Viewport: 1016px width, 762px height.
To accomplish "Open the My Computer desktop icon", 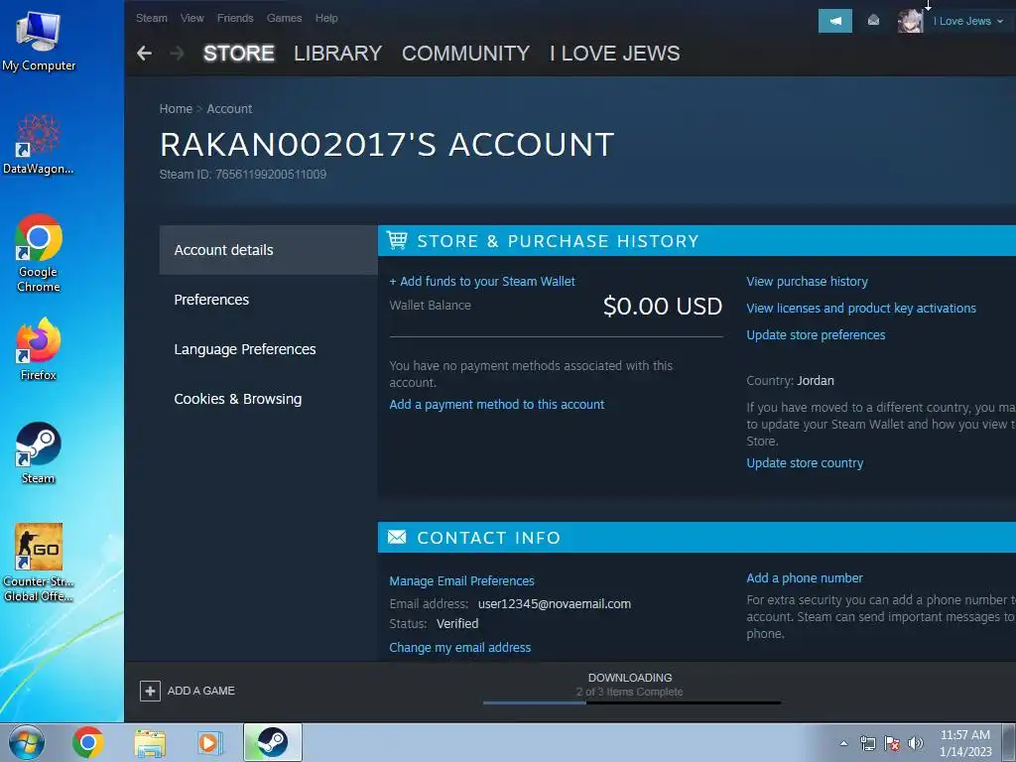I will click(x=39, y=41).
